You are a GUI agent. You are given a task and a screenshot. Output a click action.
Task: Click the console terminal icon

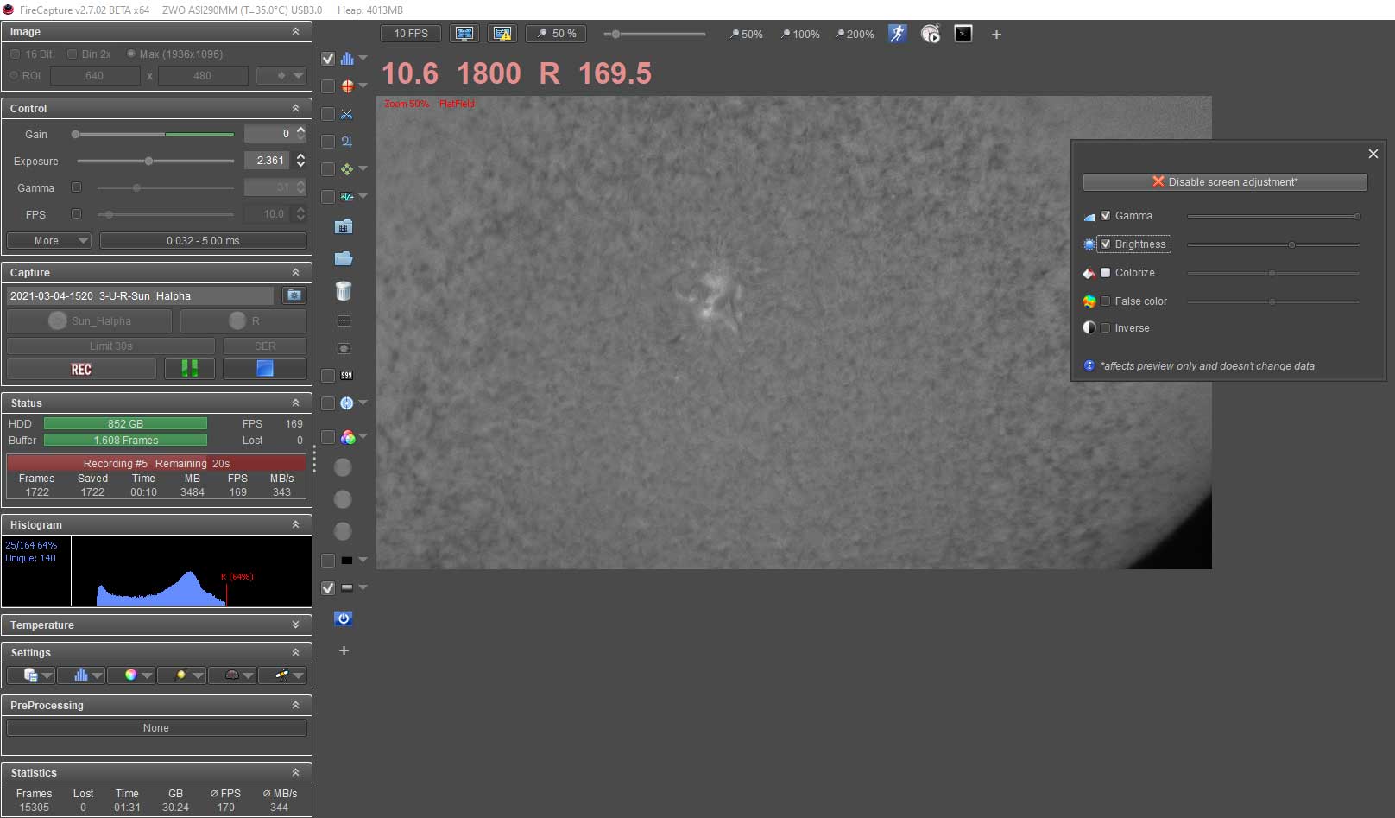tap(963, 34)
